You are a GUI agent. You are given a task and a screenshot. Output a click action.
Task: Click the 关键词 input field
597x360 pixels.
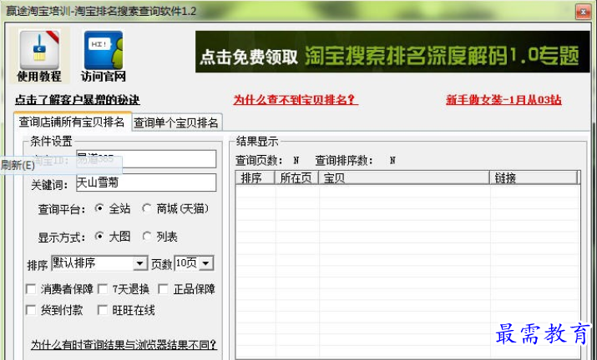point(146,182)
